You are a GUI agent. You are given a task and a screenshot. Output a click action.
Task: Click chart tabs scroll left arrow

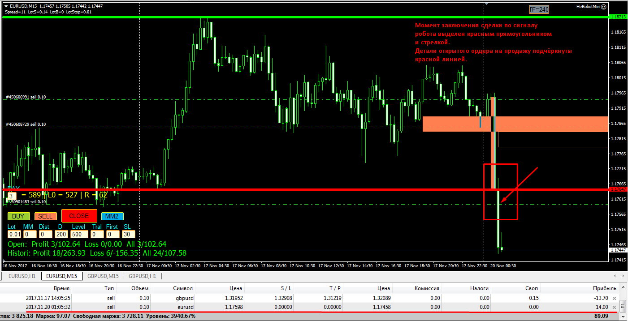(615, 276)
